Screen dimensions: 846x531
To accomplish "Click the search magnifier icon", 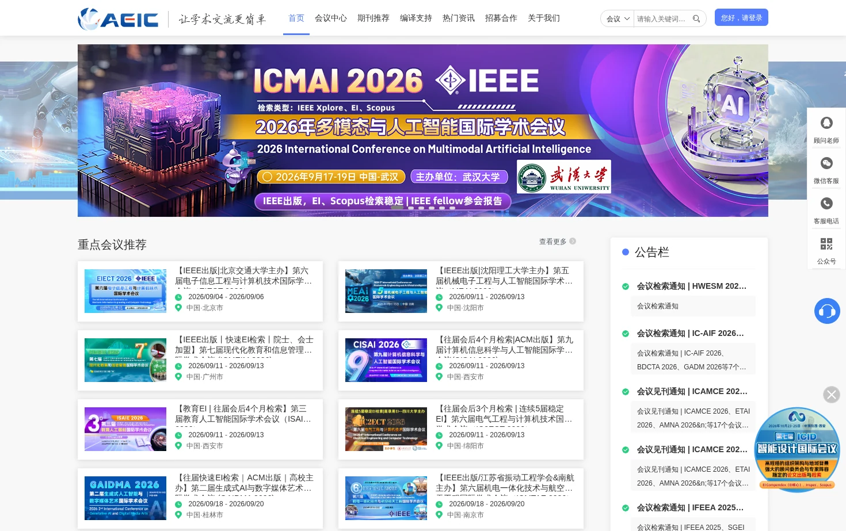I will pyautogui.click(x=696, y=19).
